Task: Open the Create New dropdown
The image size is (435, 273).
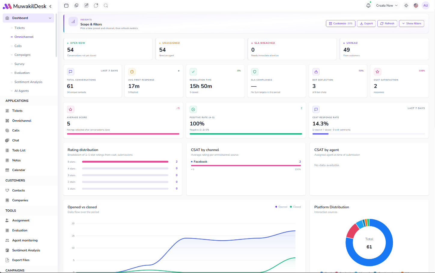Action: coord(387,5)
